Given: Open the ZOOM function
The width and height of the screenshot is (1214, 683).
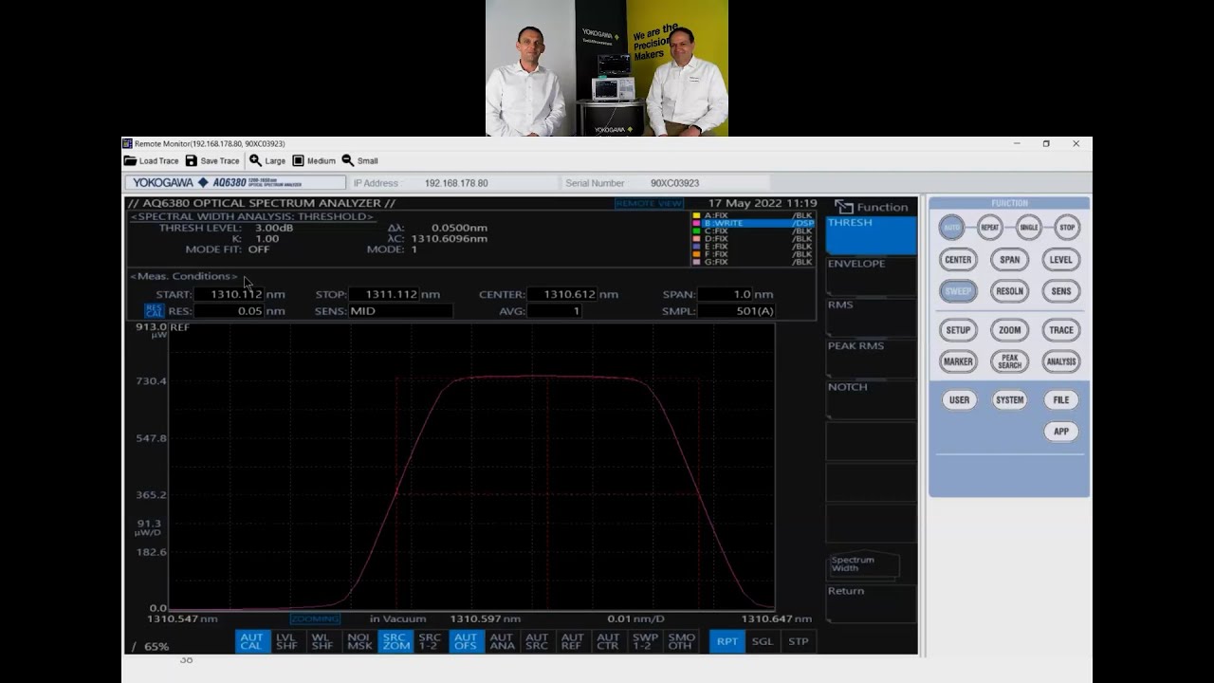Looking at the screenshot, I should pyautogui.click(x=1010, y=330).
